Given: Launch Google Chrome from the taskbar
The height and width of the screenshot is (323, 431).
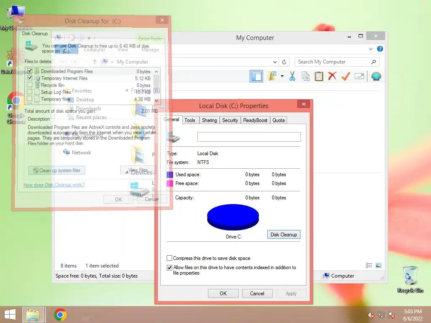Looking at the screenshot, I should pos(60,315).
